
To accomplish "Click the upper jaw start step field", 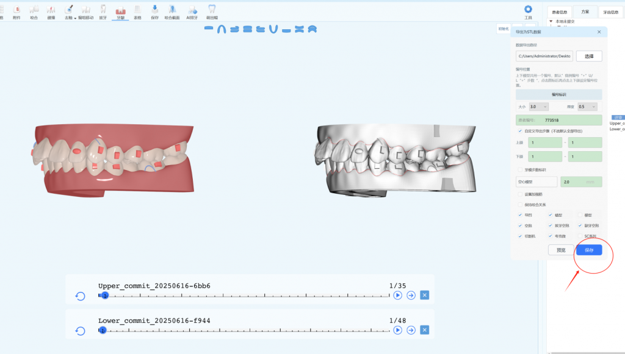I will pyautogui.click(x=545, y=143).
